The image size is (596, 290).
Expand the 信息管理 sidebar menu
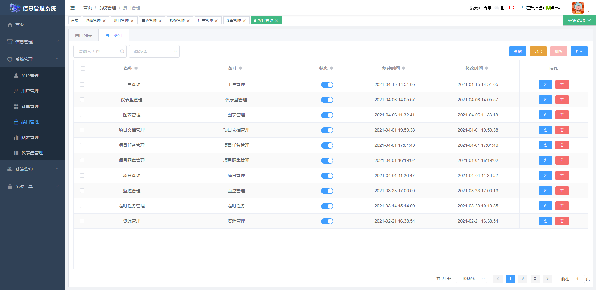coord(33,41)
